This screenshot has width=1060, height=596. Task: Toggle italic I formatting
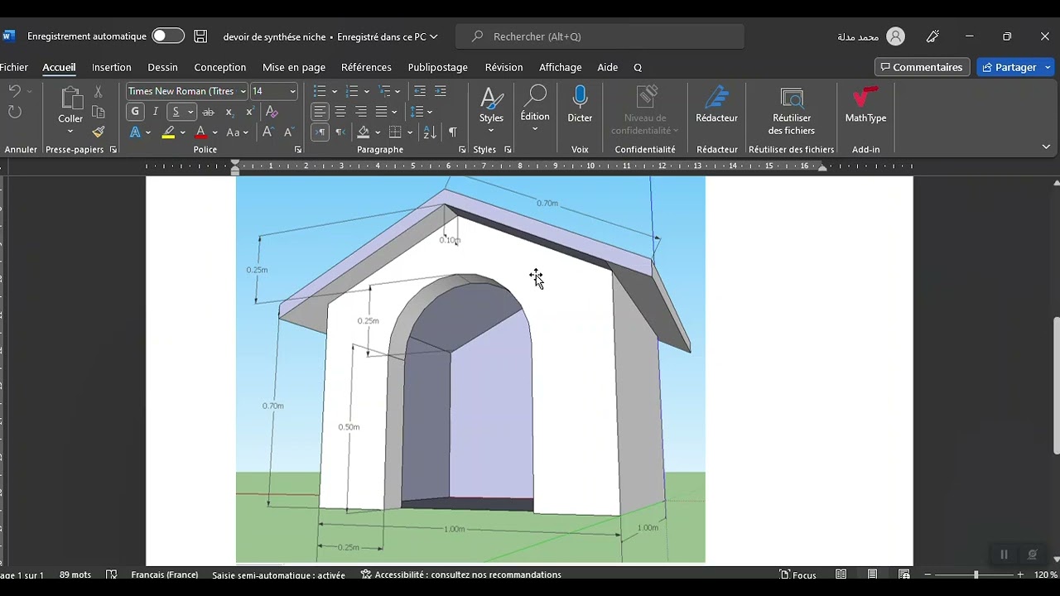click(155, 112)
